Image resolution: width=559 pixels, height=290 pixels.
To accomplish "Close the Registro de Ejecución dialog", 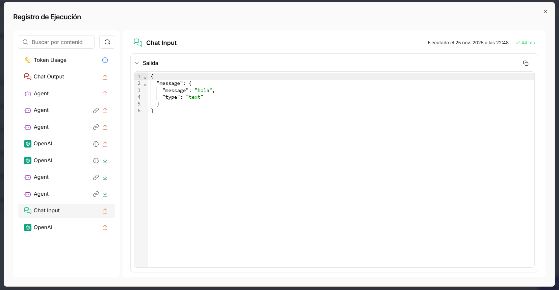I will 545,11.
